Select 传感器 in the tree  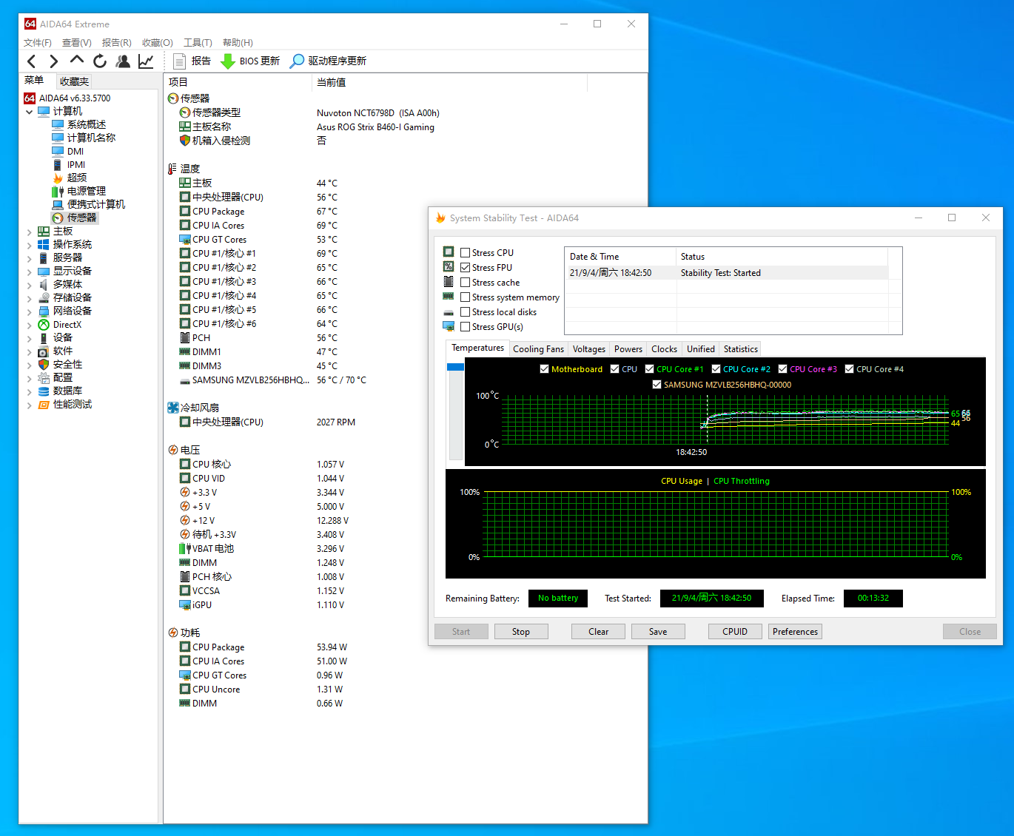pyautogui.click(x=81, y=218)
